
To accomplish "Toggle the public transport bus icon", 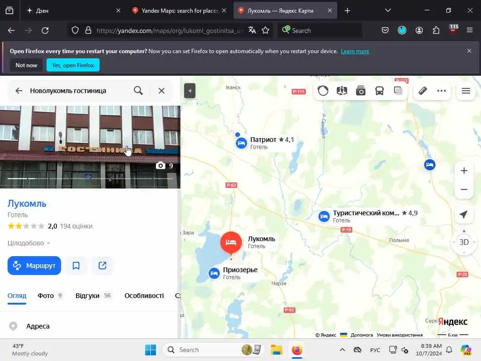I will point(380,91).
